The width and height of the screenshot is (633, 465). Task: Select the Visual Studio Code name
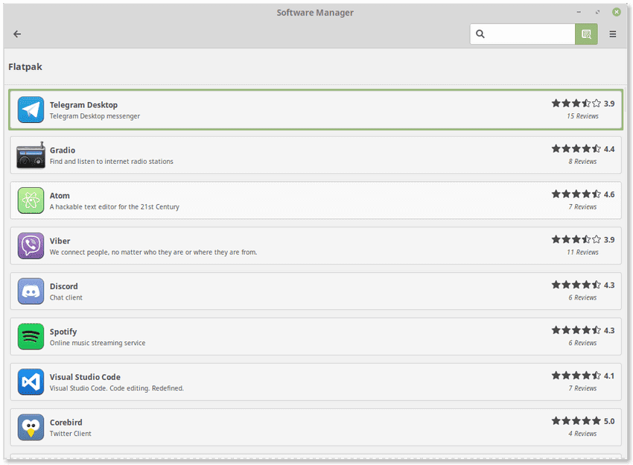(85, 377)
